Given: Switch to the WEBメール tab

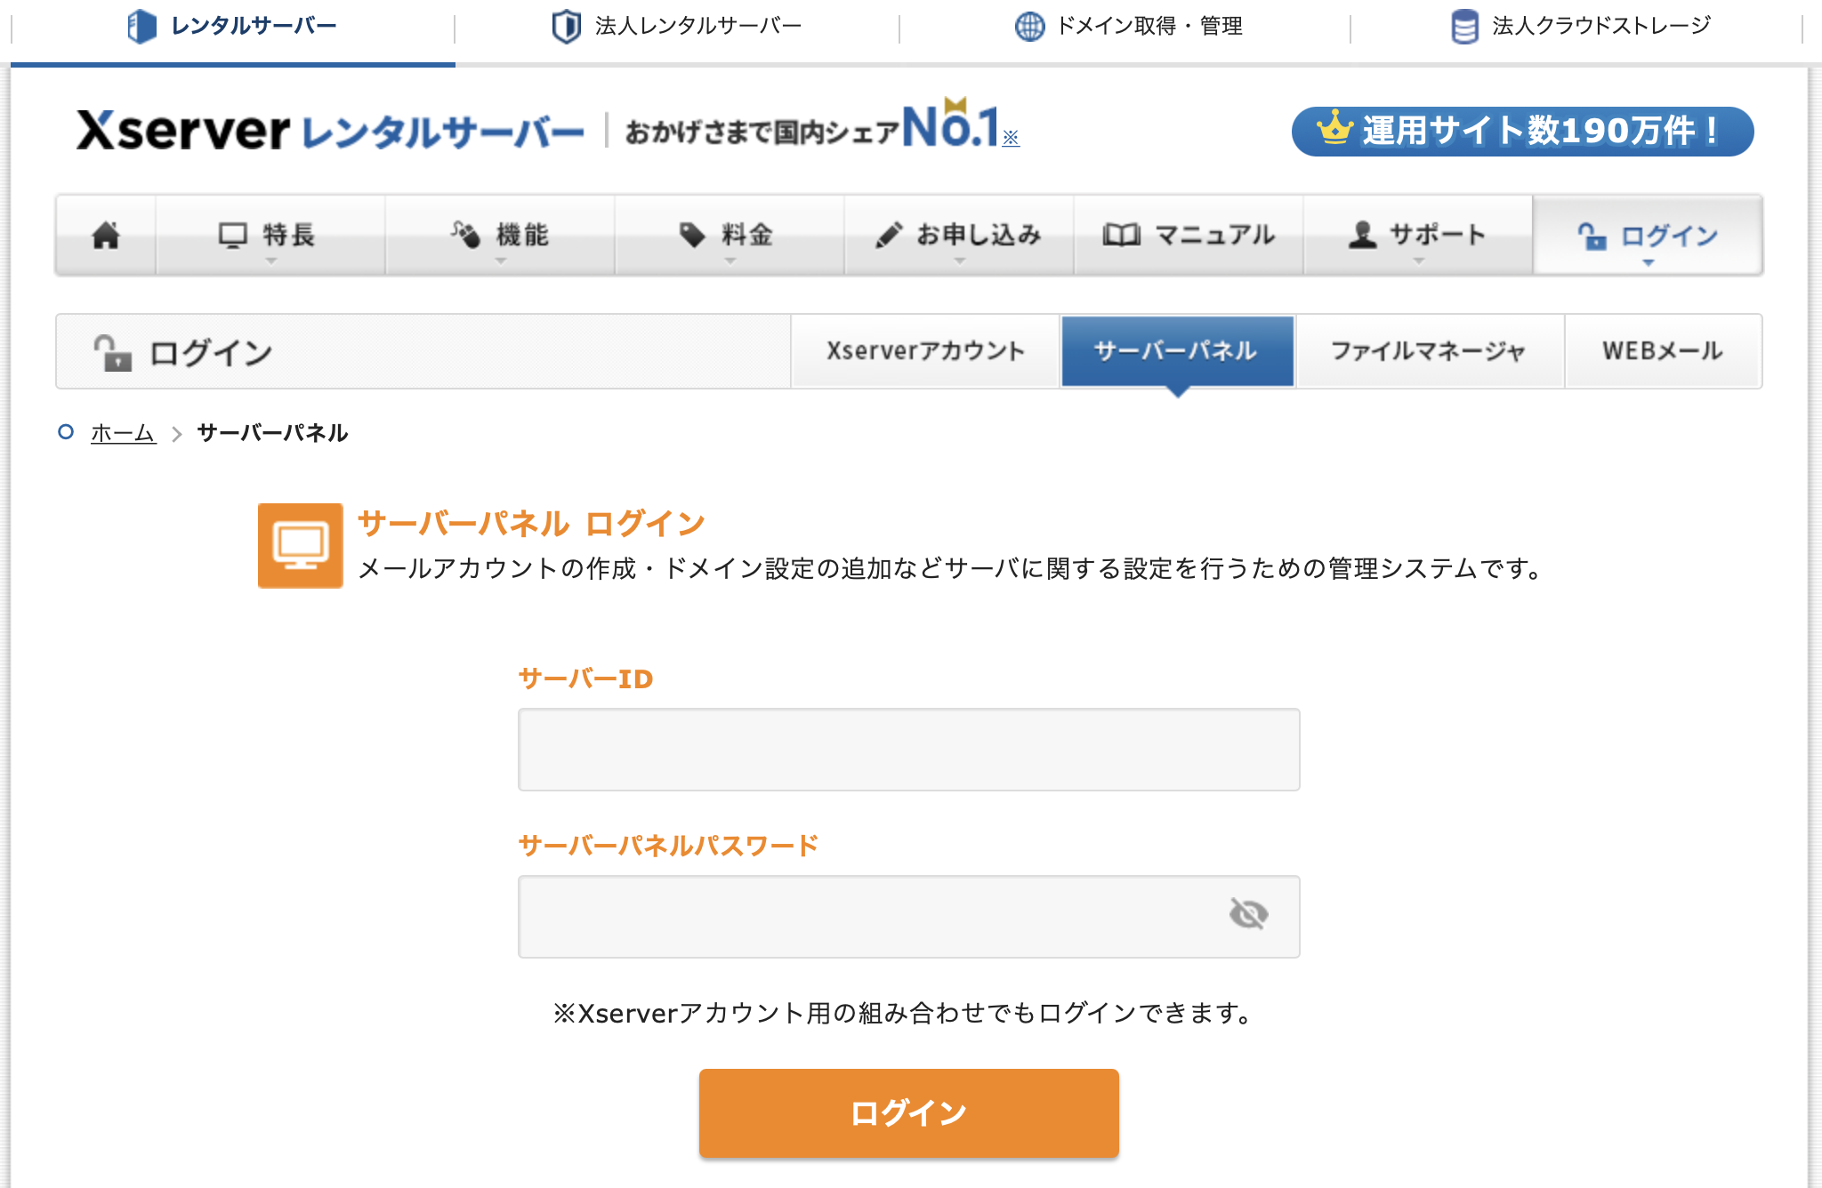Looking at the screenshot, I should [x=1663, y=351].
